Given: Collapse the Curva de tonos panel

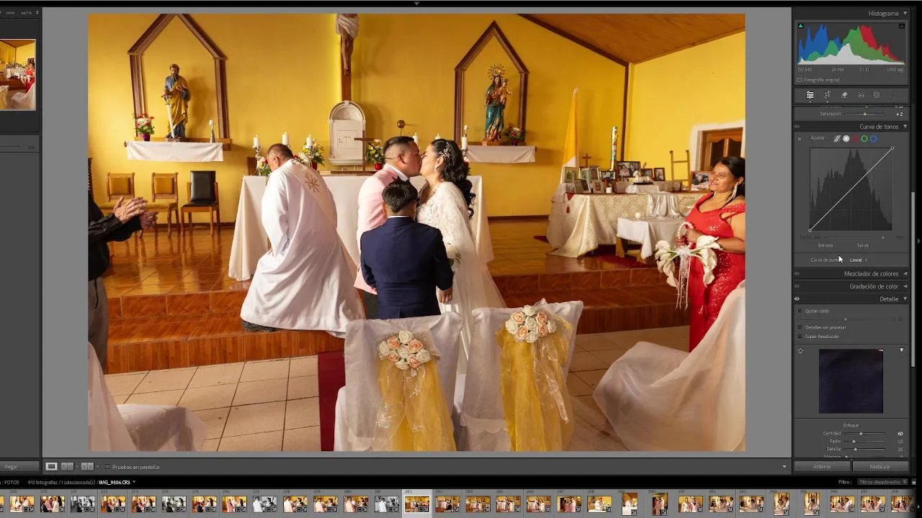Looking at the screenshot, I should [x=905, y=127].
